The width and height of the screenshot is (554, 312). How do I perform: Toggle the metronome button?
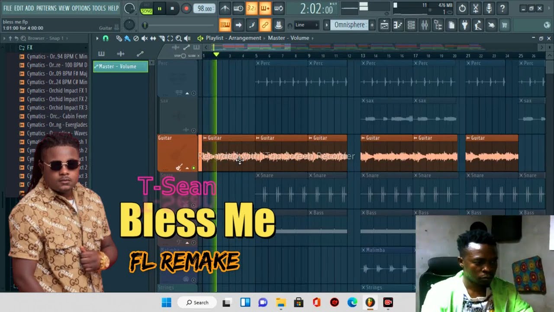[x=225, y=8]
